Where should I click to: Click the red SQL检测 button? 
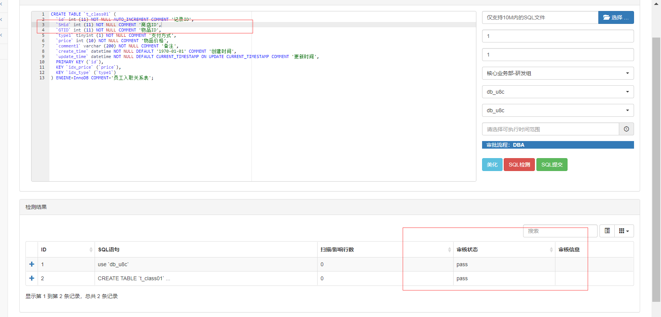[x=519, y=165]
